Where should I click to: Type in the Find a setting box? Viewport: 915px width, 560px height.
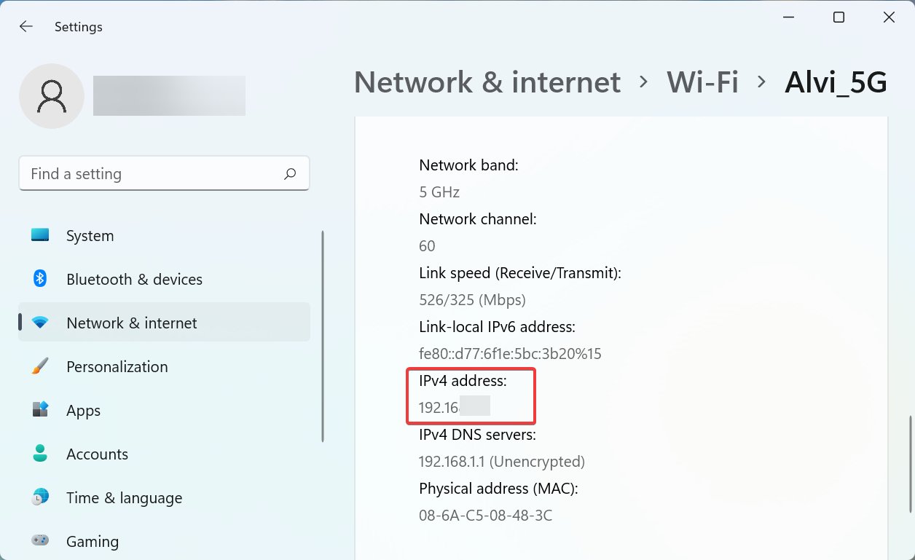[x=153, y=174]
